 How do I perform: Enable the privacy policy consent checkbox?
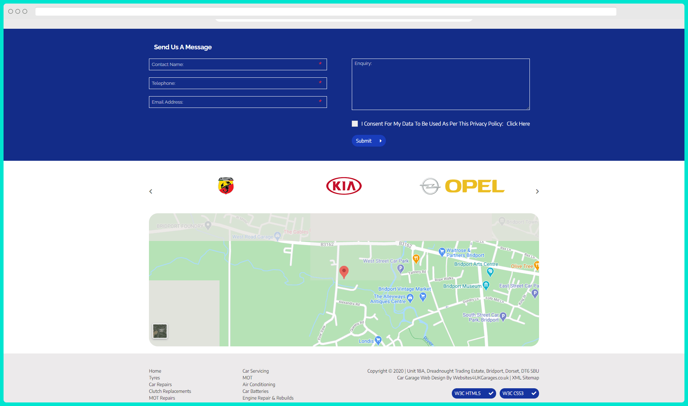355,124
